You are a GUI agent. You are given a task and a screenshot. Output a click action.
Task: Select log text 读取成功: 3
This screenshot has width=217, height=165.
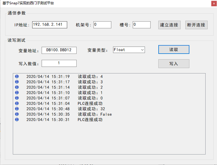[90, 82]
